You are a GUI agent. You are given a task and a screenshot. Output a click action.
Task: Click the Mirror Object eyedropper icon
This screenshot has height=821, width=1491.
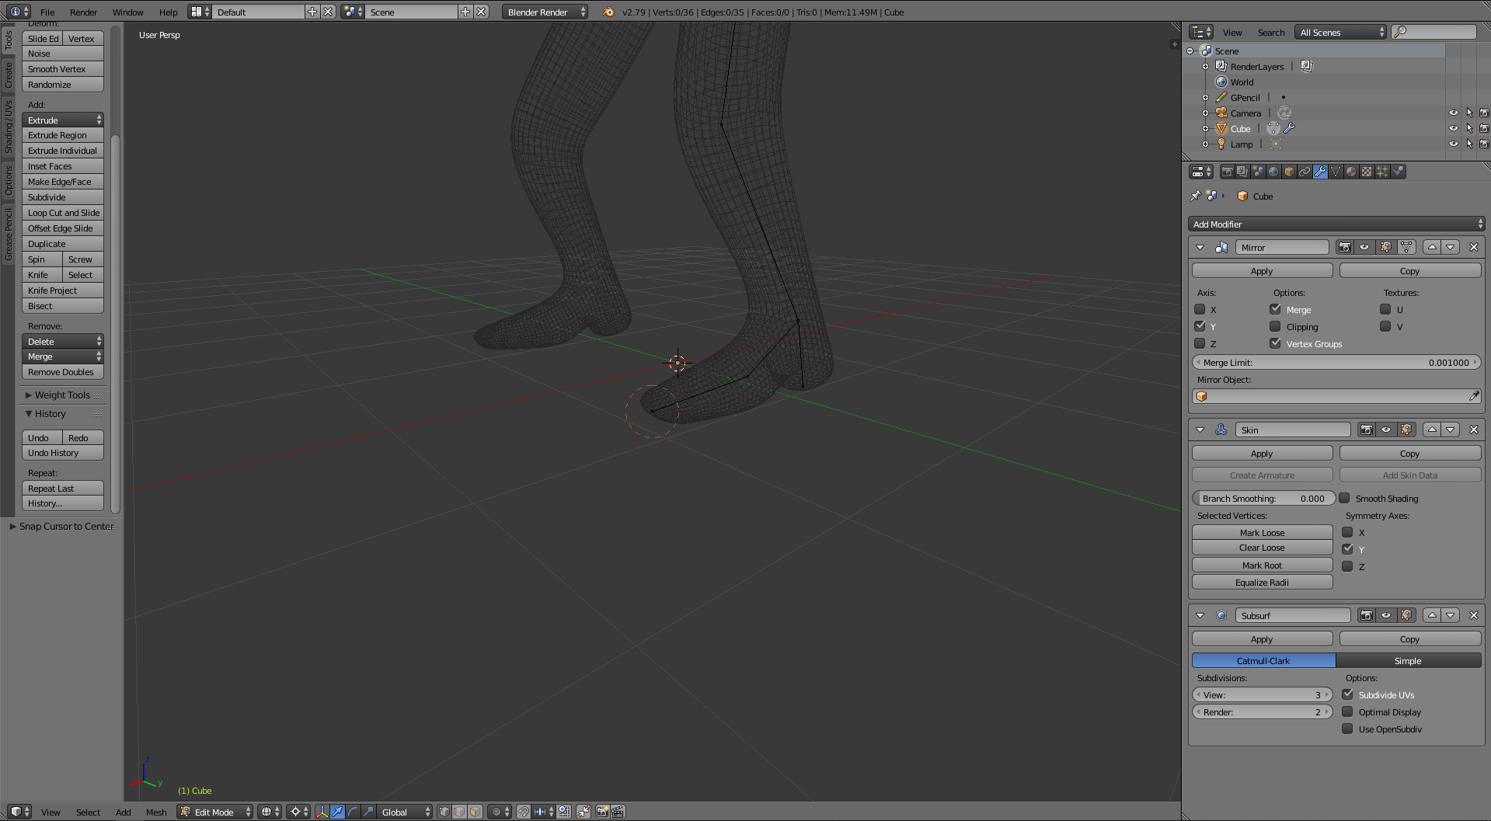point(1474,396)
